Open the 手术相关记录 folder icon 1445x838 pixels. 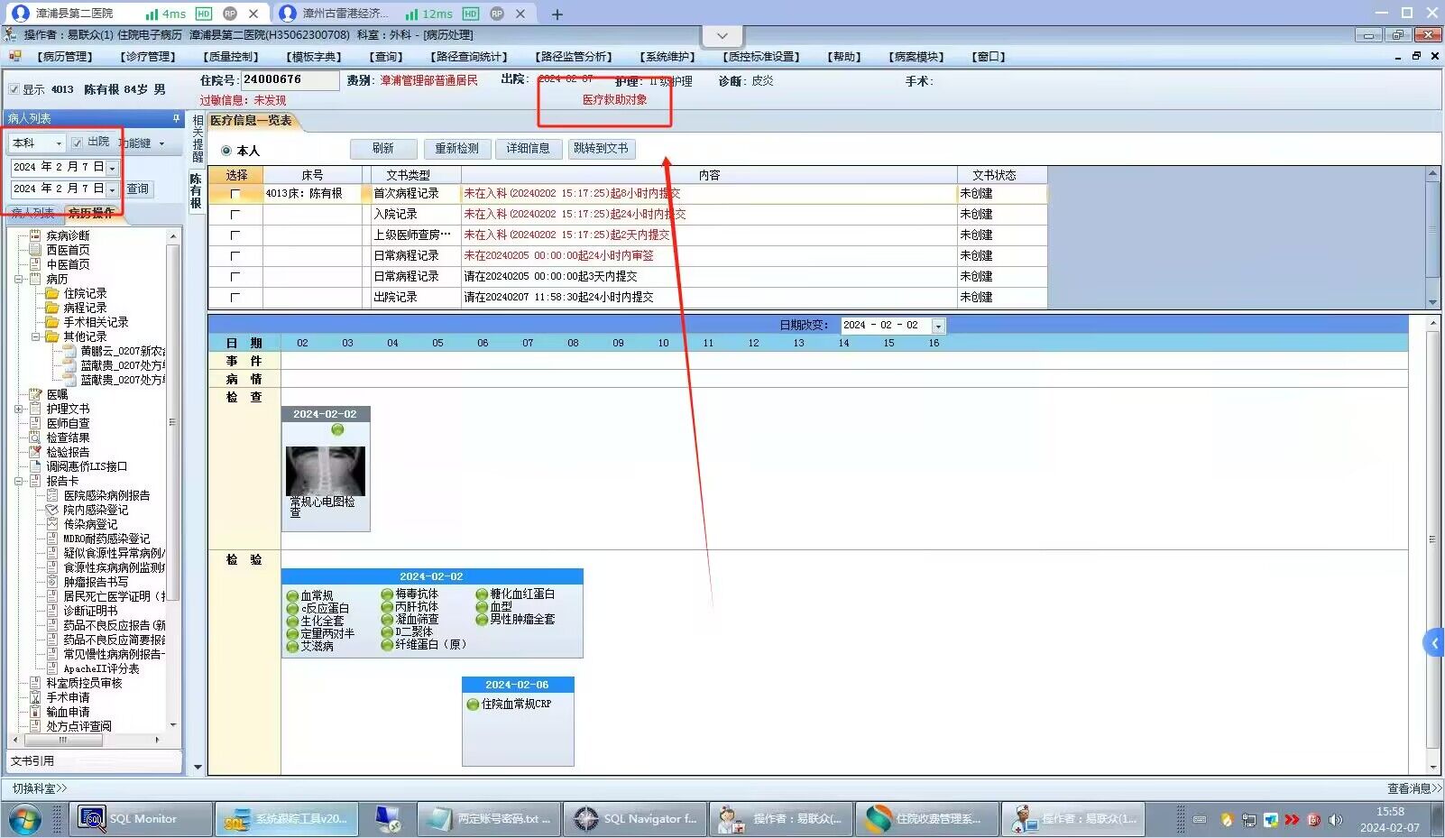tap(52, 322)
